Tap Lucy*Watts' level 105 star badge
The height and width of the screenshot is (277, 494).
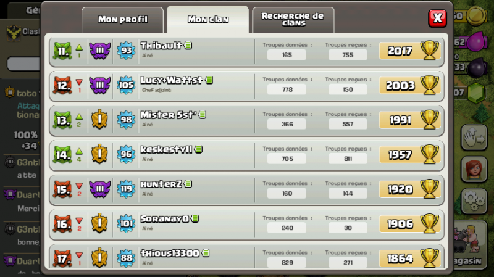(126, 85)
